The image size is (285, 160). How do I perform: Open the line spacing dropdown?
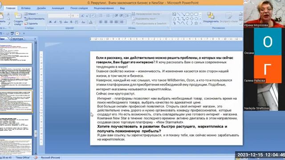click(127, 16)
